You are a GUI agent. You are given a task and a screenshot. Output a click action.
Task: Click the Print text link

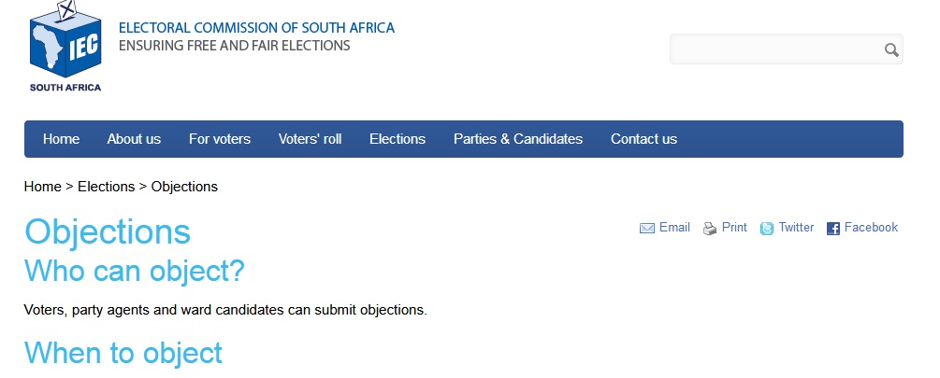pos(734,228)
